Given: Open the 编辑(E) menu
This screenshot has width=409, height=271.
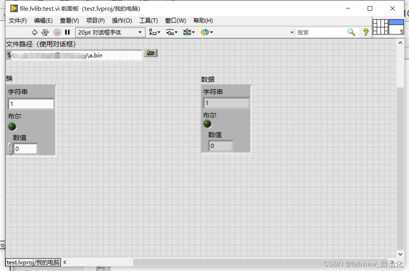Looking at the screenshot, I should tap(43, 21).
